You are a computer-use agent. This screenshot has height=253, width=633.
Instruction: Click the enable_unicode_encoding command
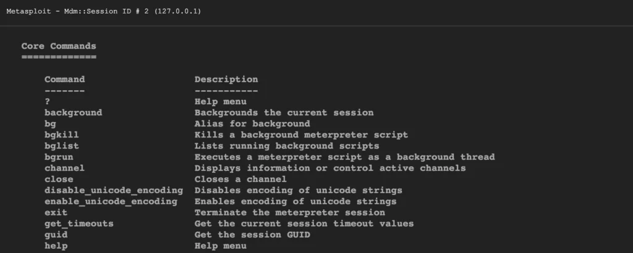pos(111,202)
